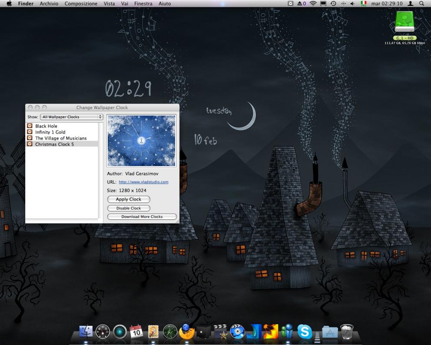Click Download More Clocks button
This screenshot has width=431, height=345.
click(x=142, y=217)
